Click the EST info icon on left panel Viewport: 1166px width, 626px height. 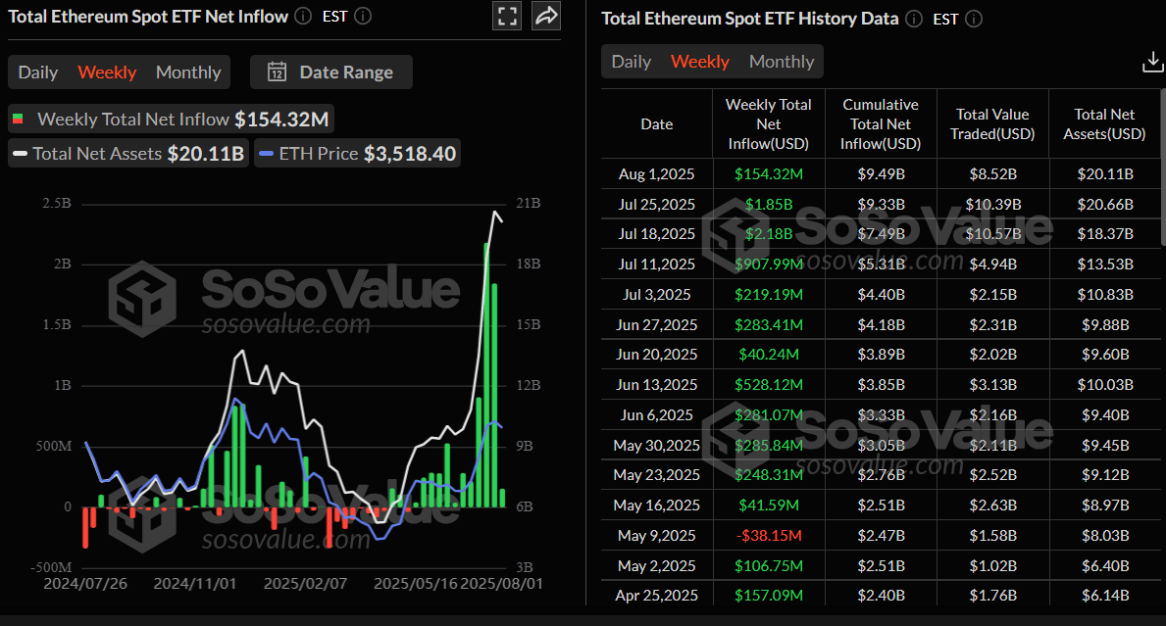[361, 16]
